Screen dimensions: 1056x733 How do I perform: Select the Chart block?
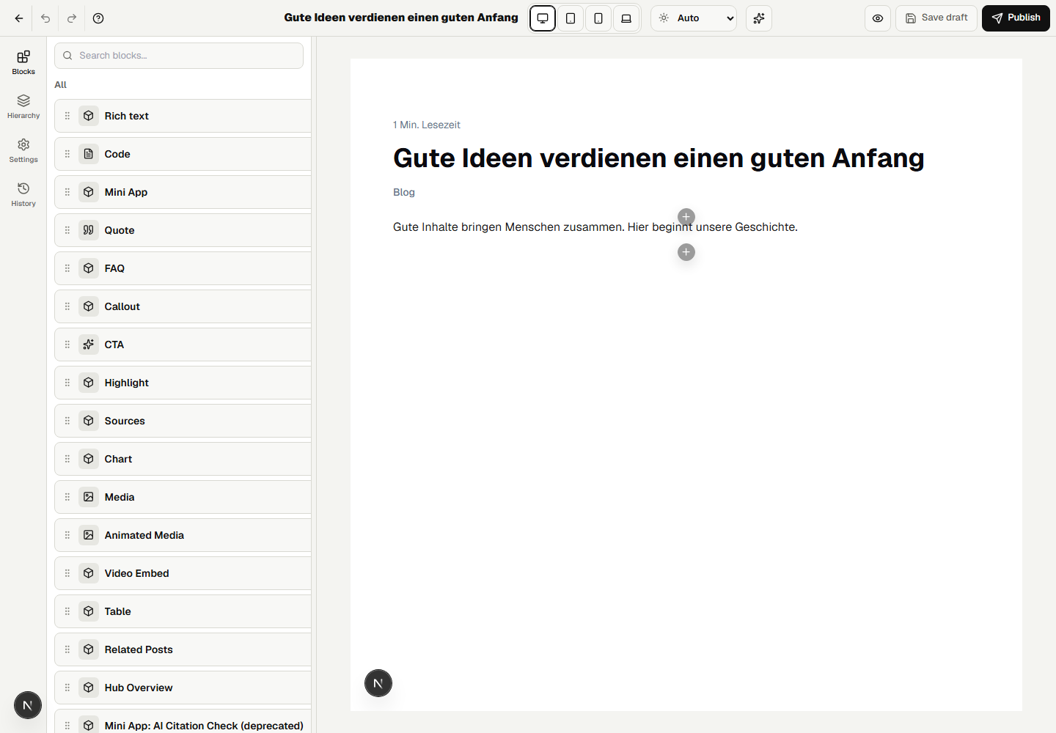click(183, 459)
